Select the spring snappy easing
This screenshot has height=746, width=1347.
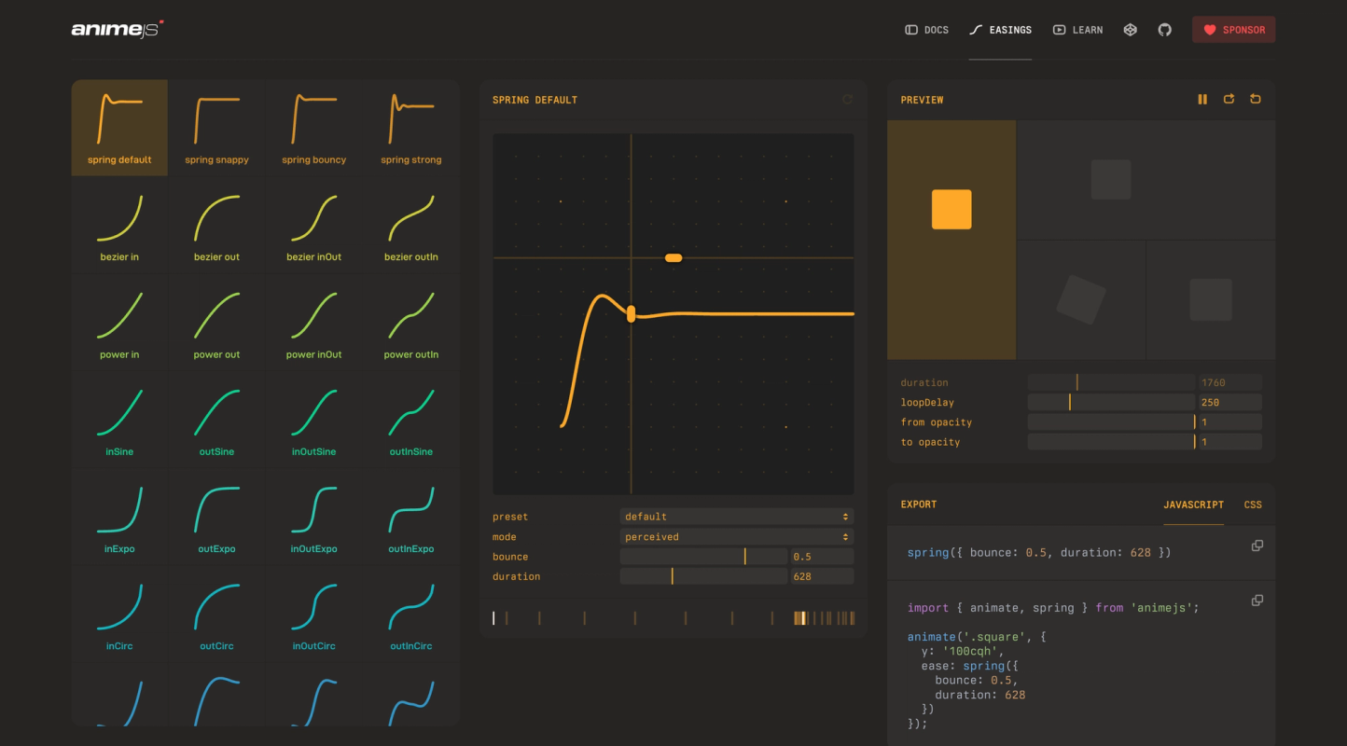[x=216, y=128]
